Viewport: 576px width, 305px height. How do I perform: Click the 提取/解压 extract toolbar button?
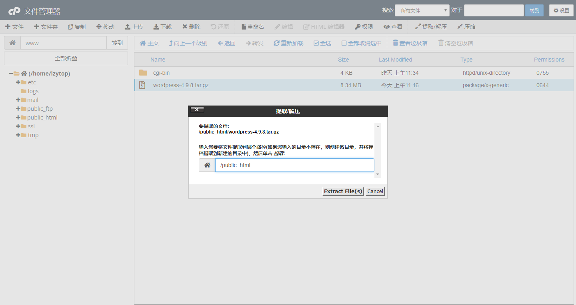click(431, 27)
